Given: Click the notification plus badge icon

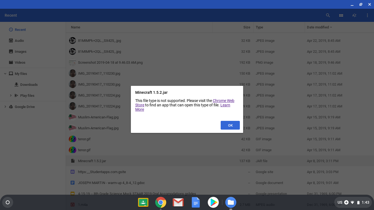Looking at the screenshot, I should point(346,202).
